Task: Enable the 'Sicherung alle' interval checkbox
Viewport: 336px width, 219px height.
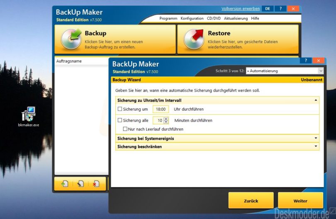Action: pyautogui.click(x=120, y=121)
